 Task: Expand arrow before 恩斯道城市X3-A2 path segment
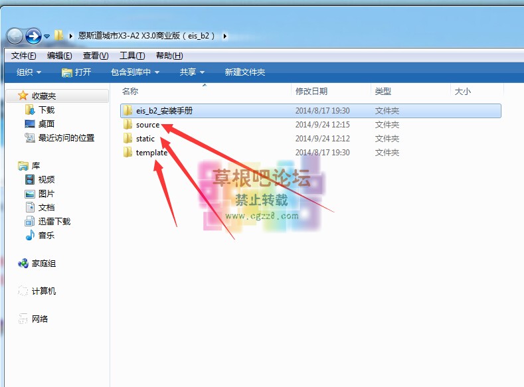click(x=71, y=36)
